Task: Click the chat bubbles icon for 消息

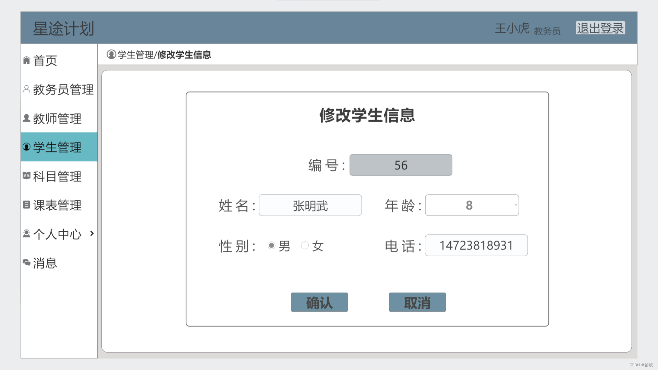Action: coord(26,263)
